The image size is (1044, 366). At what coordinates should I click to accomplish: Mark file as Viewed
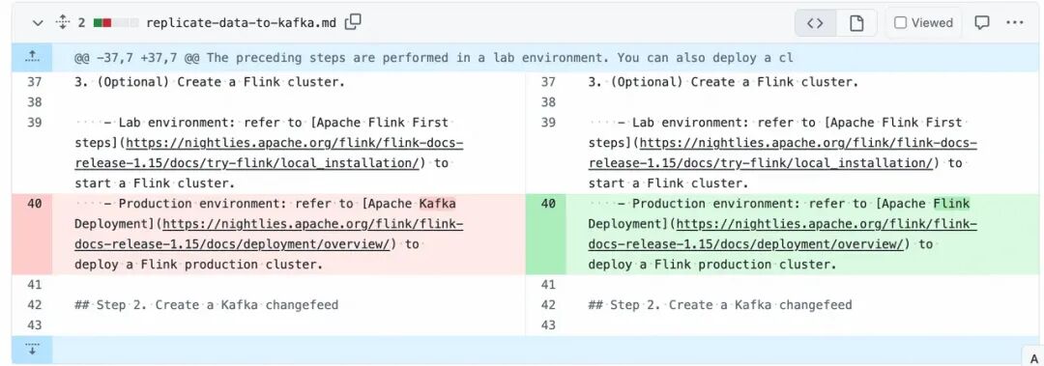pos(923,22)
